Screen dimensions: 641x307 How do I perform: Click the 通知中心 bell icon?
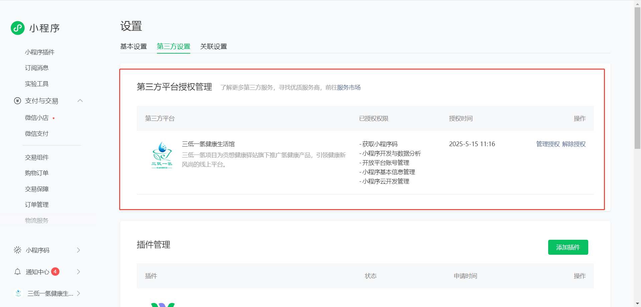pos(17,272)
